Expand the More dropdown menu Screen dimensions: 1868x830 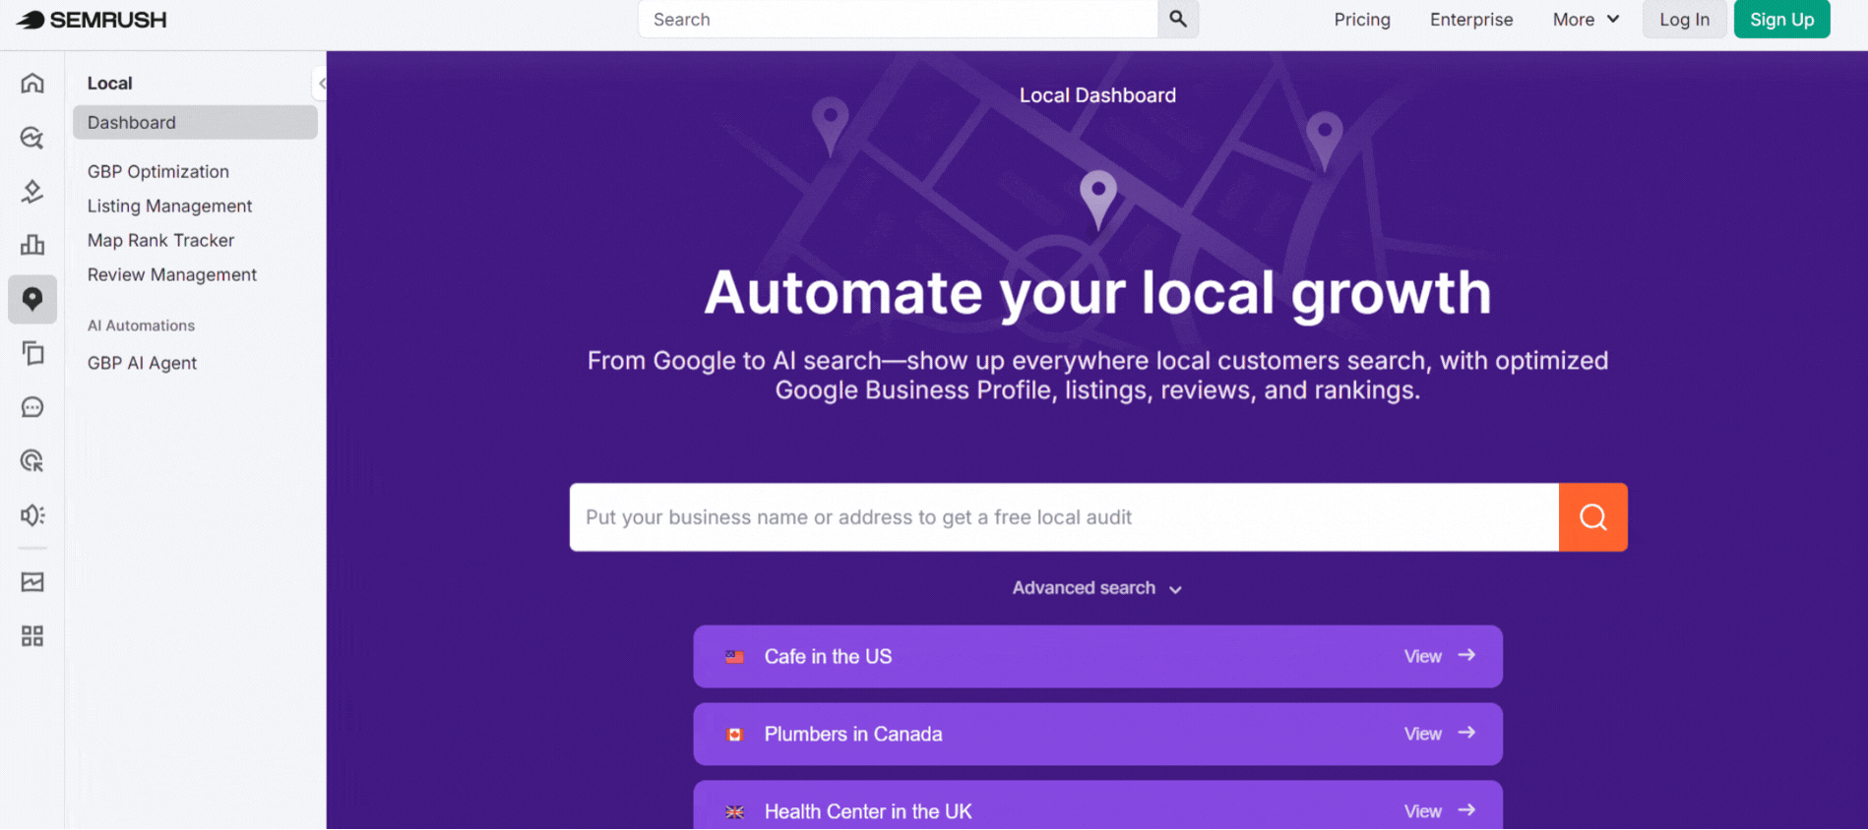coord(1586,20)
